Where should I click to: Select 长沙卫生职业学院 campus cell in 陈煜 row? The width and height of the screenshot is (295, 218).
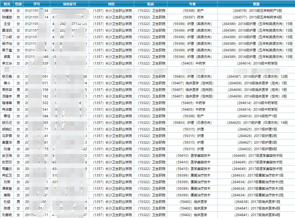111,208
